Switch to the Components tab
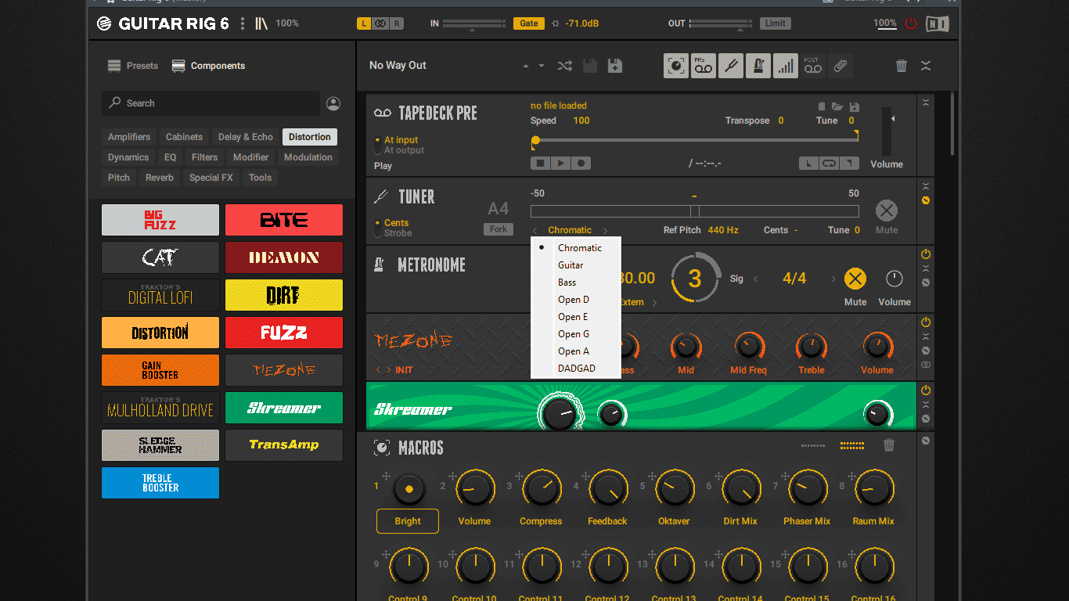1069x601 pixels. click(x=208, y=66)
